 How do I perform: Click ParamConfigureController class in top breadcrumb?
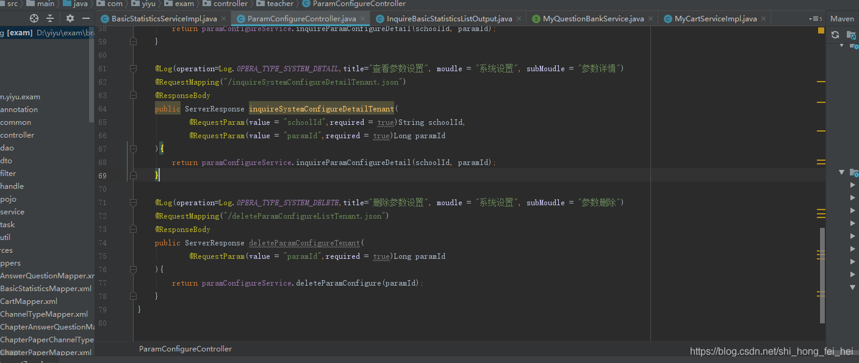pos(353,4)
